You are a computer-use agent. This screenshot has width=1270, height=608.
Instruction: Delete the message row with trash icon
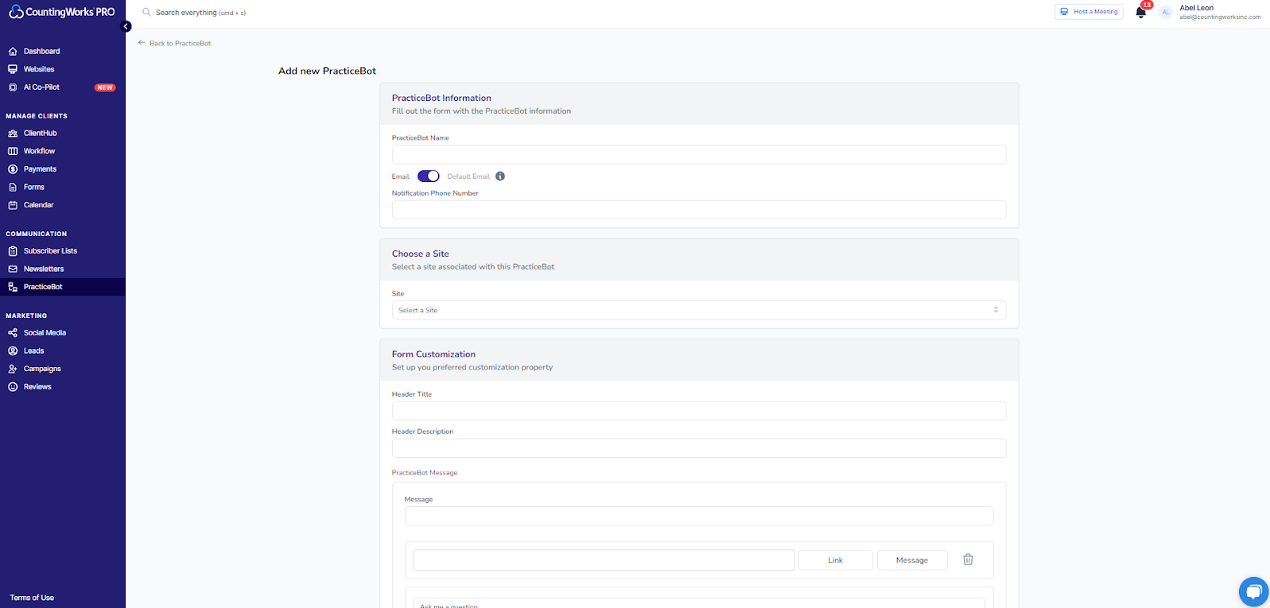tap(968, 560)
